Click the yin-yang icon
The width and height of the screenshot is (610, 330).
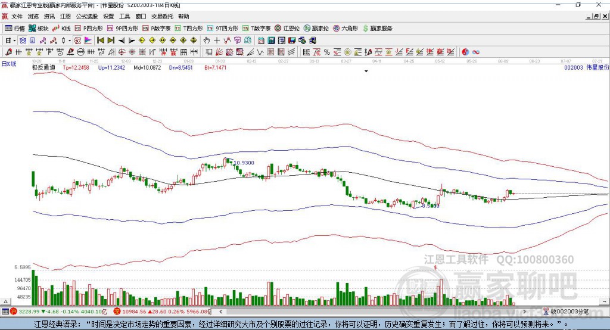click(x=465, y=52)
